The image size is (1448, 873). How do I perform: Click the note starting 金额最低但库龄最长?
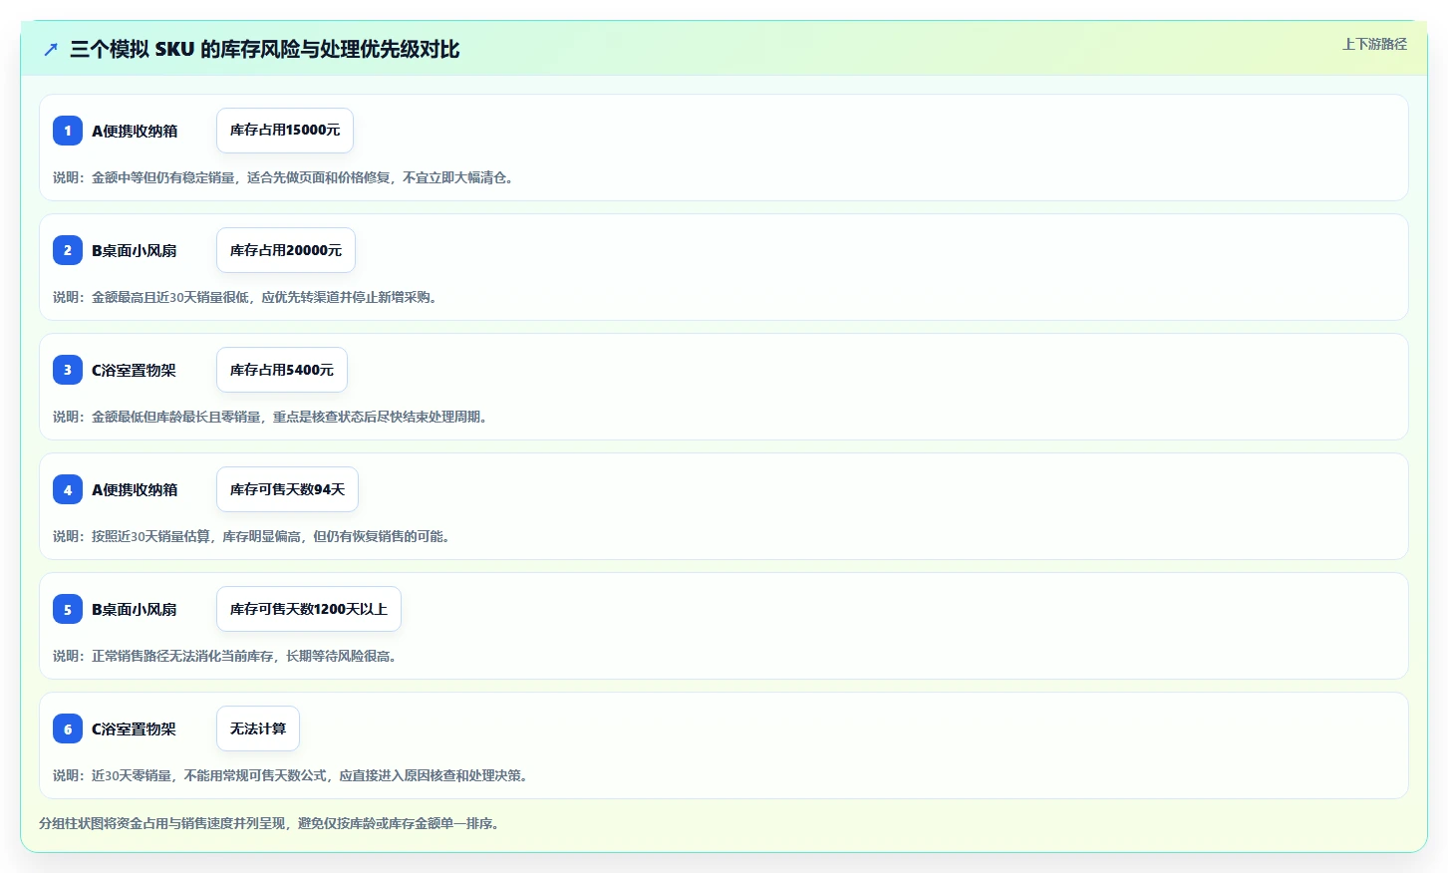(x=271, y=417)
